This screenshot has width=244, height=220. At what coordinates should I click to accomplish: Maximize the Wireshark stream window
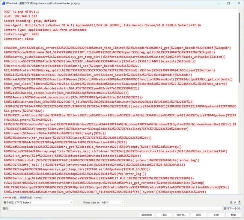(x=229, y=3)
